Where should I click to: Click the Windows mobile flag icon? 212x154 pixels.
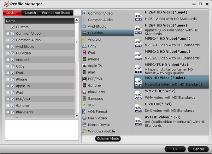84,131
